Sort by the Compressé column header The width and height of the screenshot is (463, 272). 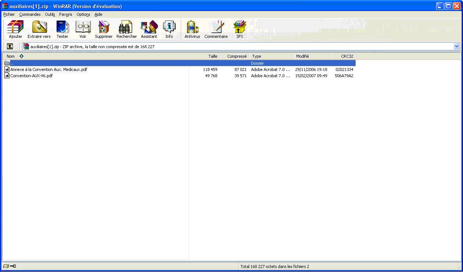pos(234,56)
